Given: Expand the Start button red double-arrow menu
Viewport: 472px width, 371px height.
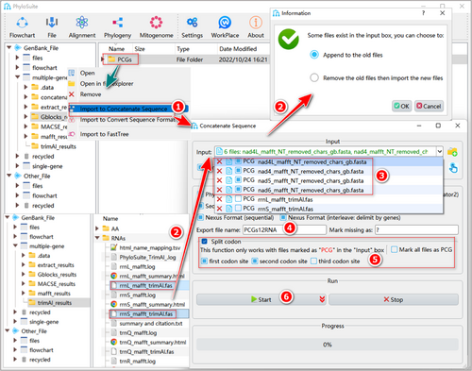Looking at the screenshot, I should click(x=322, y=299).
